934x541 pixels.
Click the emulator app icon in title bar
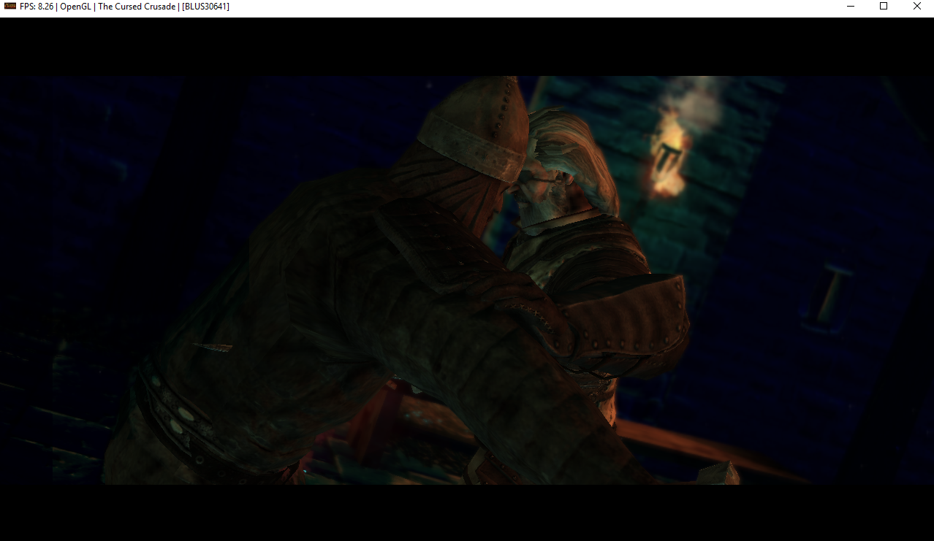pyautogui.click(x=10, y=7)
